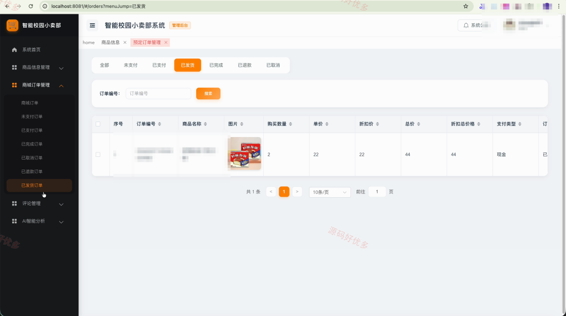Sort by 购买数量 column
Viewport: 566px width, 316px height.
pyautogui.click(x=291, y=124)
